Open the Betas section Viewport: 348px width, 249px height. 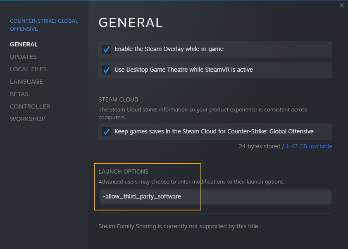(x=19, y=94)
